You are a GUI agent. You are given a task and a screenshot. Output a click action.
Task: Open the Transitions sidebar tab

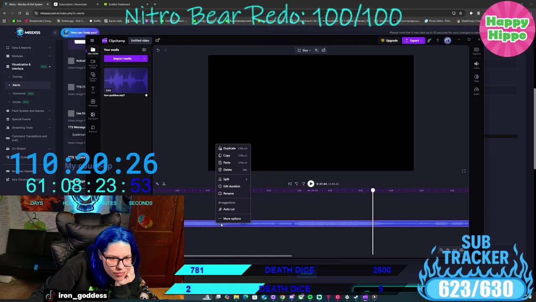tap(93, 116)
